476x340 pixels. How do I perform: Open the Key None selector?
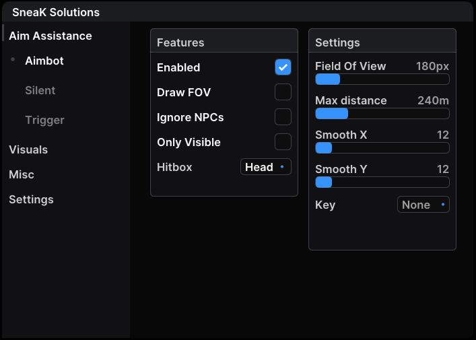click(423, 205)
